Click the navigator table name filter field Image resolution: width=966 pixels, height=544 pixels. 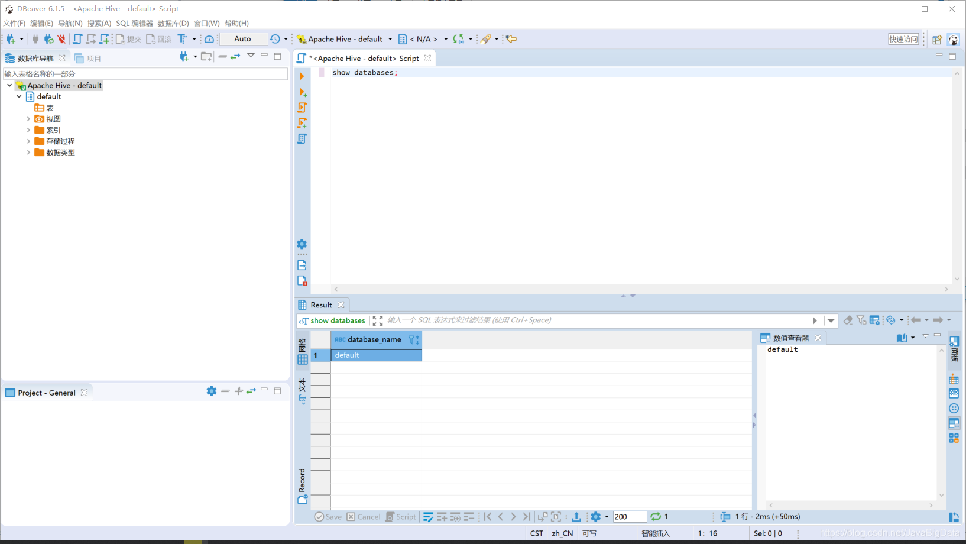tap(145, 74)
